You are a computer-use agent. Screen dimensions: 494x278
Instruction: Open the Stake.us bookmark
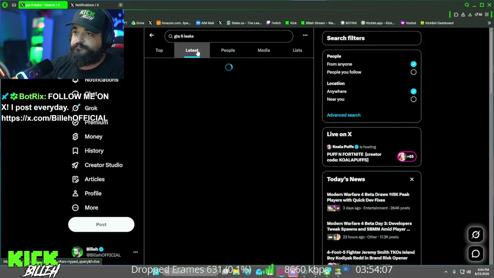tap(244, 23)
